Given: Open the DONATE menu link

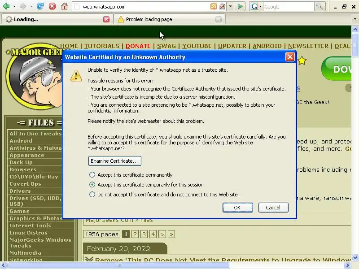Looking at the screenshot, I should pyautogui.click(x=138, y=46).
